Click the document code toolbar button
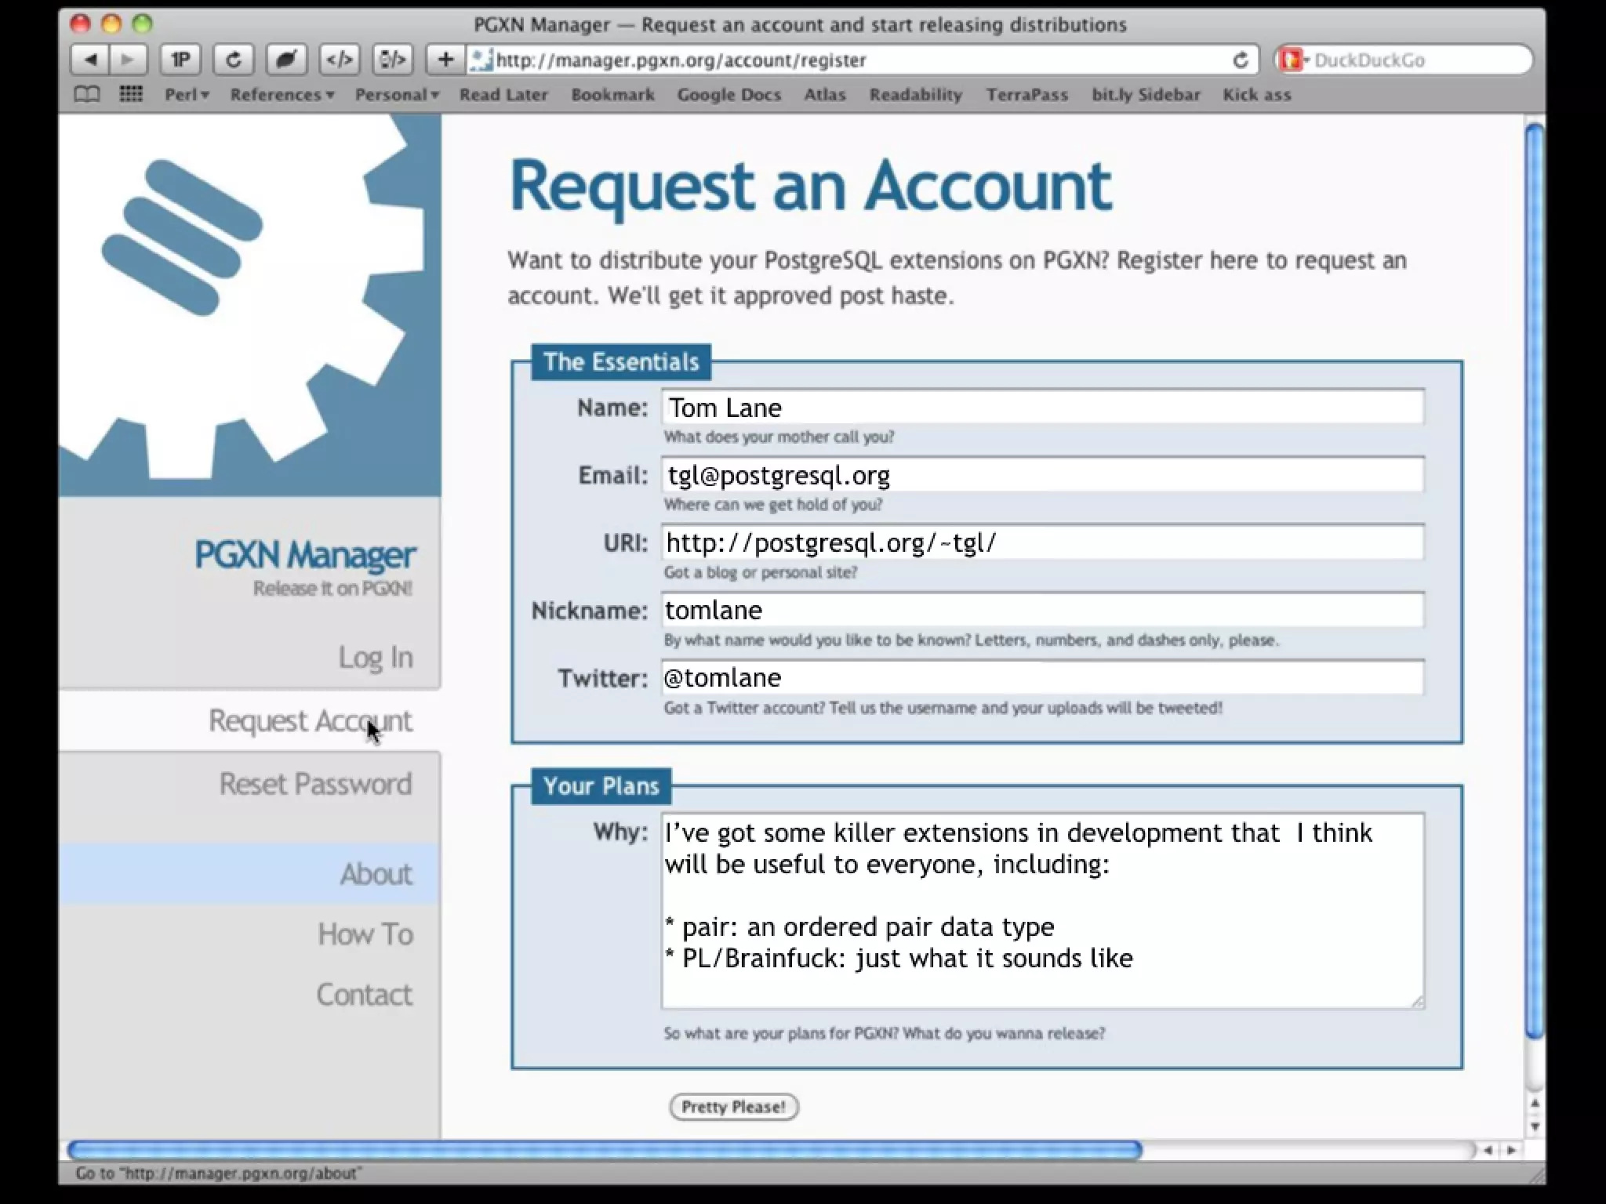Screen dimensions: 1606x1204 pyautogui.click(x=393, y=60)
